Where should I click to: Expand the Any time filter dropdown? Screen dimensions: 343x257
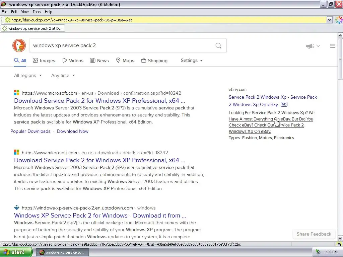click(63, 75)
